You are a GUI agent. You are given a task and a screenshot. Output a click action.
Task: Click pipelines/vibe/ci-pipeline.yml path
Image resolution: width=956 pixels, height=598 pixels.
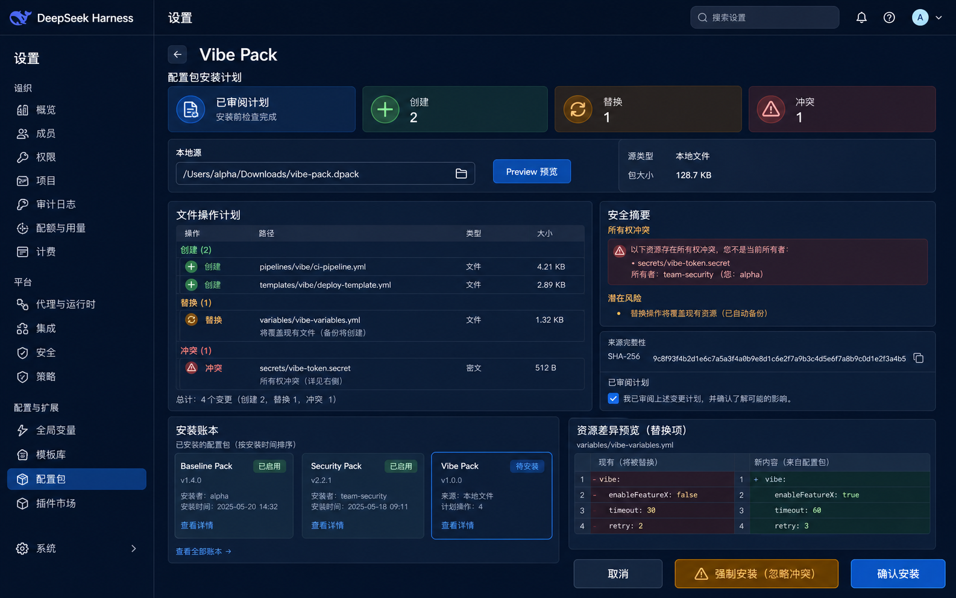[x=313, y=266]
